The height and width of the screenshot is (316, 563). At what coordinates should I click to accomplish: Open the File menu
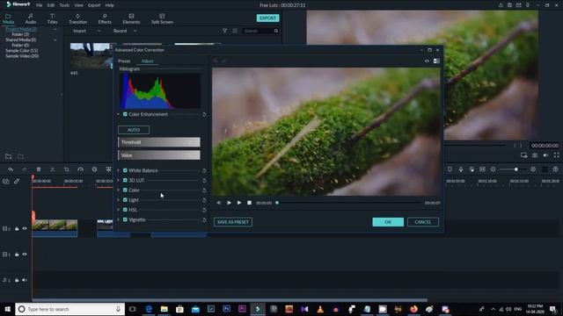click(x=39, y=5)
